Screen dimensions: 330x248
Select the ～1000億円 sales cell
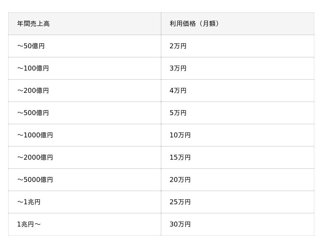coord(85,135)
